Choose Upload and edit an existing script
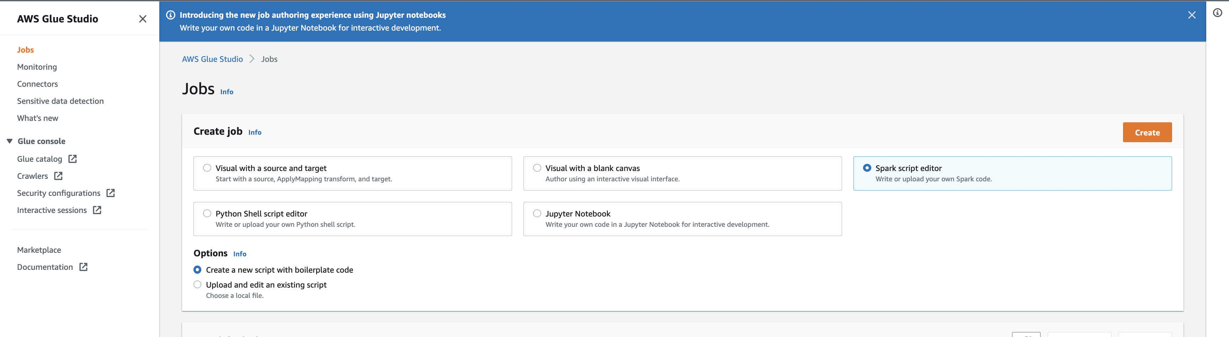 [197, 285]
